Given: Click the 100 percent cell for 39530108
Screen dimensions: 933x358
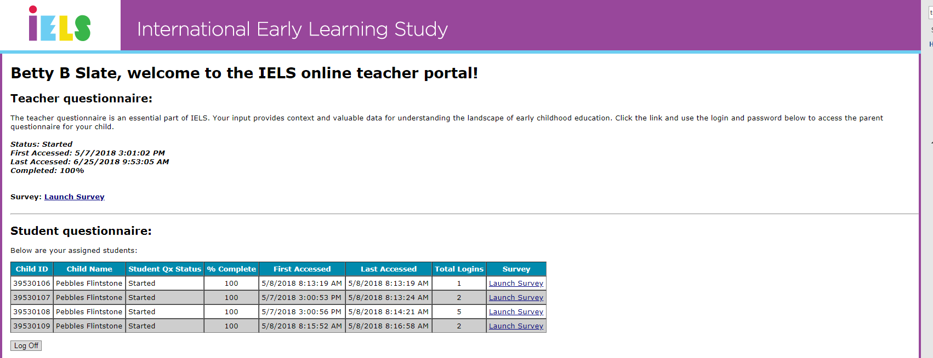Looking at the screenshot, I should [231, 312].
